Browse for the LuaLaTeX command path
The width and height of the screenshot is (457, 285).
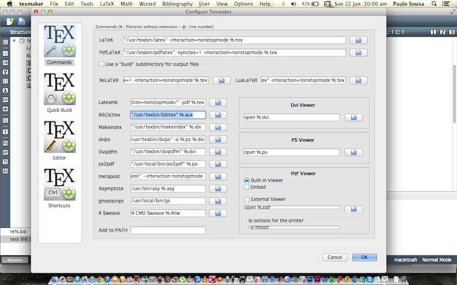[x=358, y=80]
